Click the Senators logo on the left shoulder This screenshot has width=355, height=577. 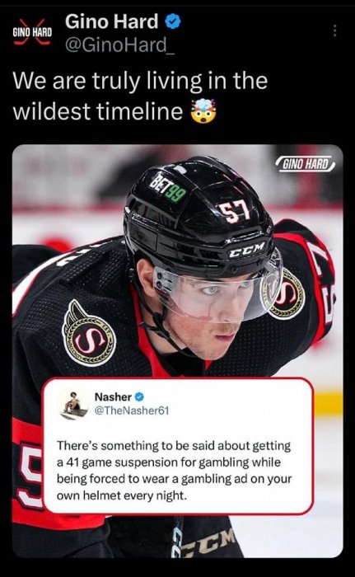(x=88, y=334)
